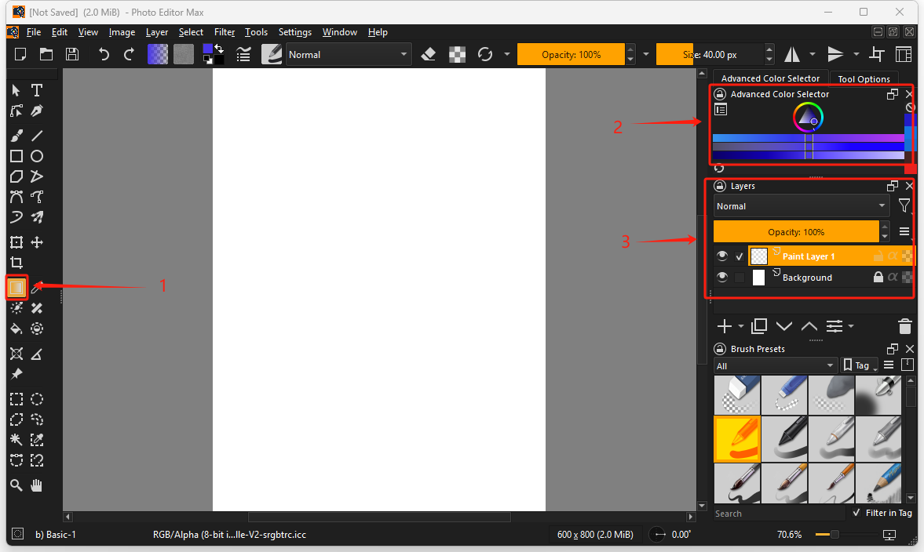The height and width of the screenshot is (552, 924).
Task: Expand the horizontal mirror options arrow
Action: [x=813, y=55]
